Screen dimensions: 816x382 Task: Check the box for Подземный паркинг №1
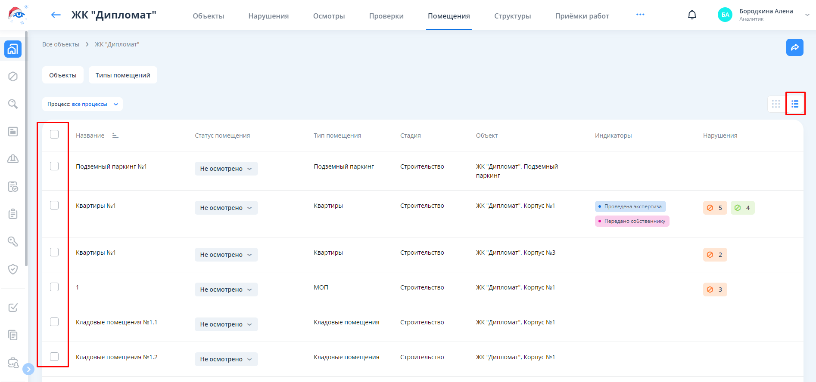pyautogui.click(x=54, y=166)
